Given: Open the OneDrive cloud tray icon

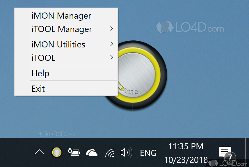Looking at the screenshot, I should (x=92, y=152).
